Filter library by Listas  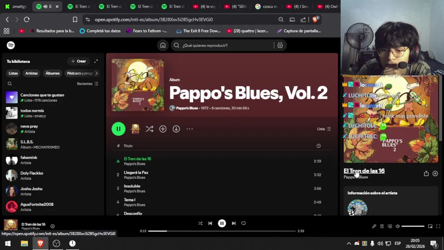(x=13, y=73)
